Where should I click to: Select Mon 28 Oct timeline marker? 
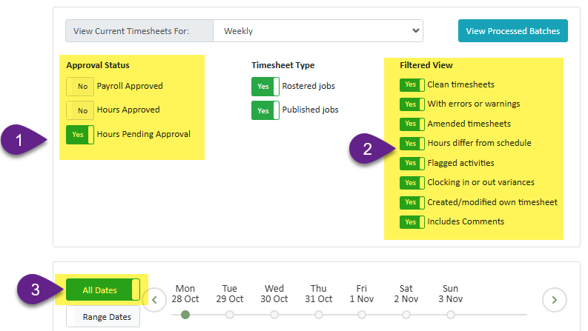coord(185,315)
